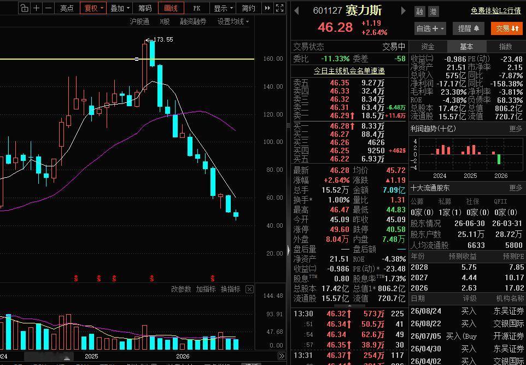Viewport: 526px width, 365px height.
Task: Switch to the 基本 tab
Action: click(466, 47)
